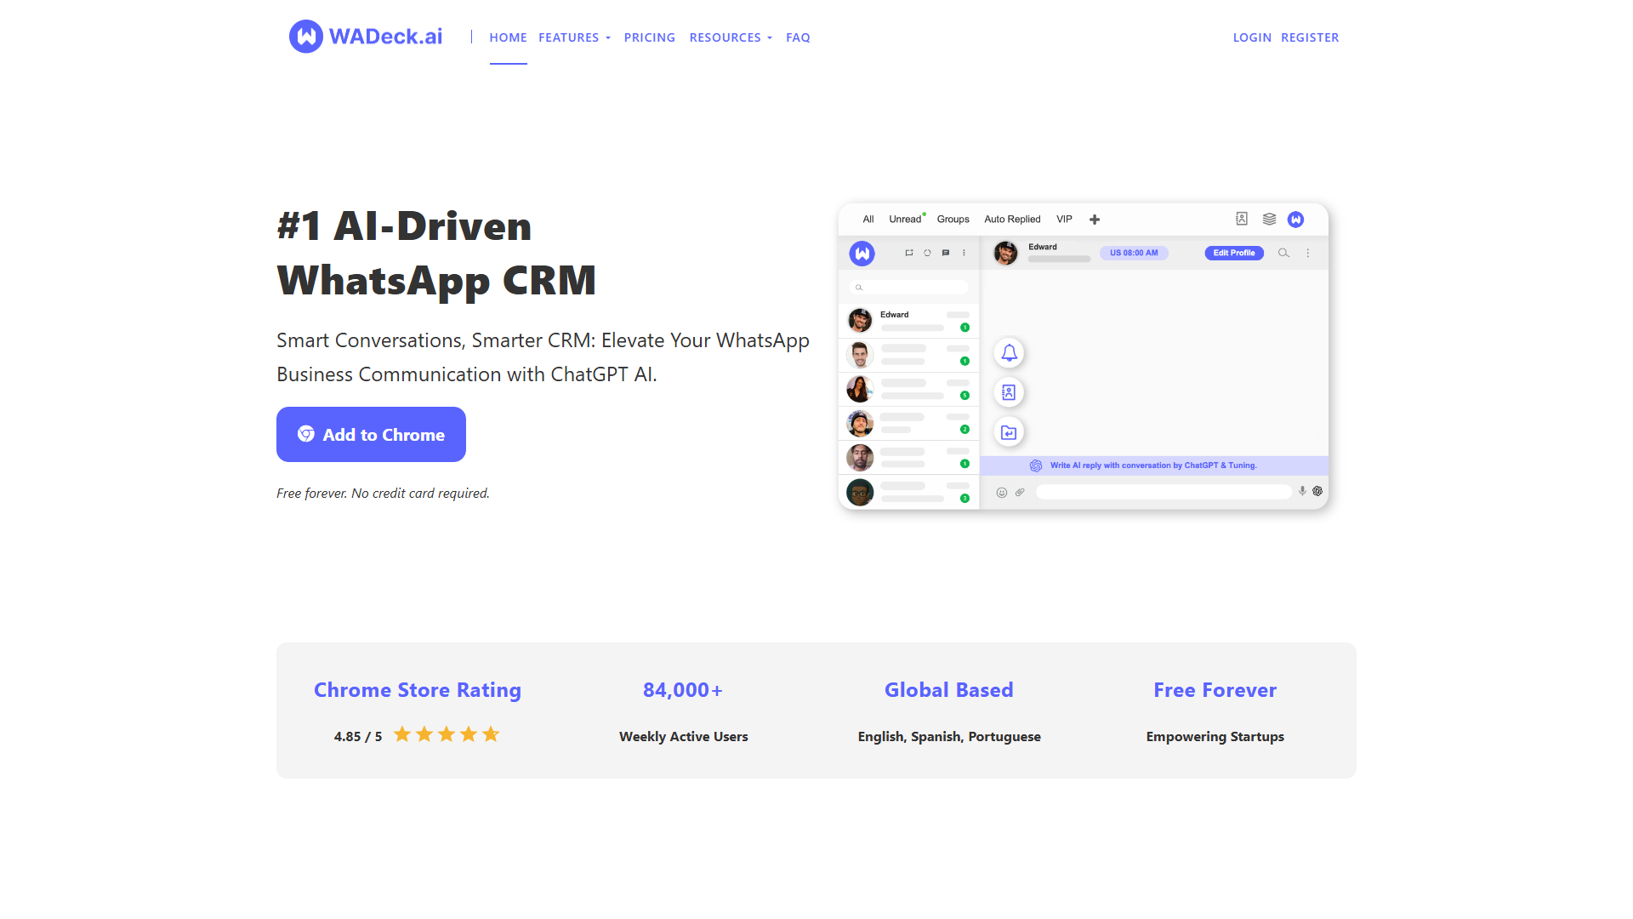Open the Login link
The image size is (1633, 919).
point(1252,37)
